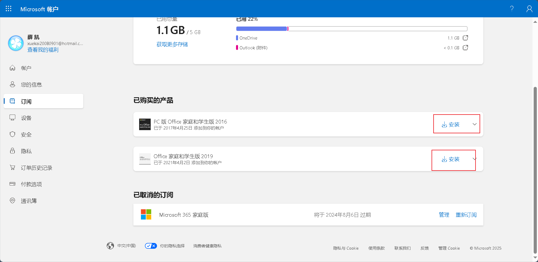Click Office 2016 product thumbnail
This screenshot has width=538, height=262.
pos(145,124)
